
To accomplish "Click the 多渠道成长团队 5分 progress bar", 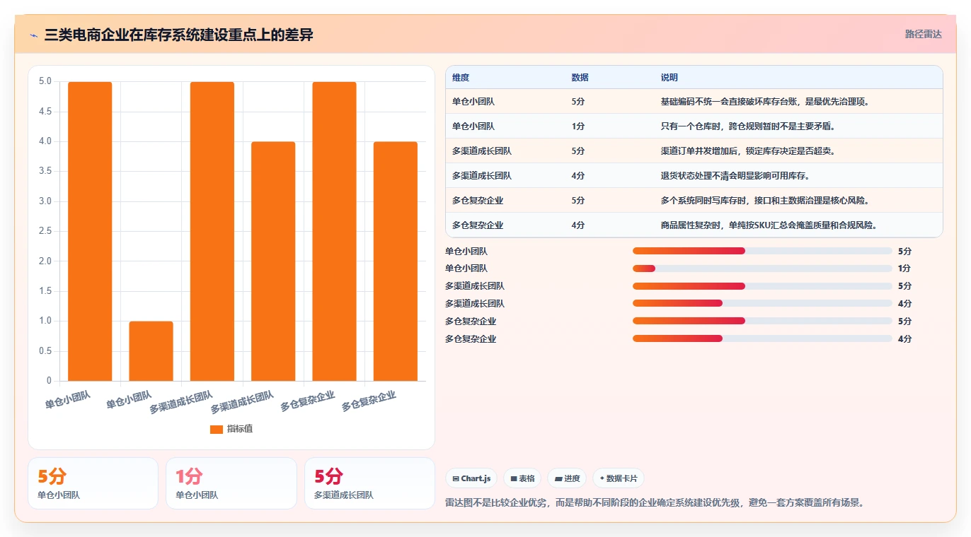I will [762, 286].
